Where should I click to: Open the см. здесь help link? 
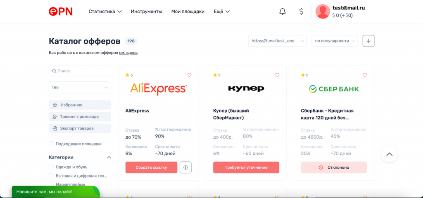coord(128,53)
